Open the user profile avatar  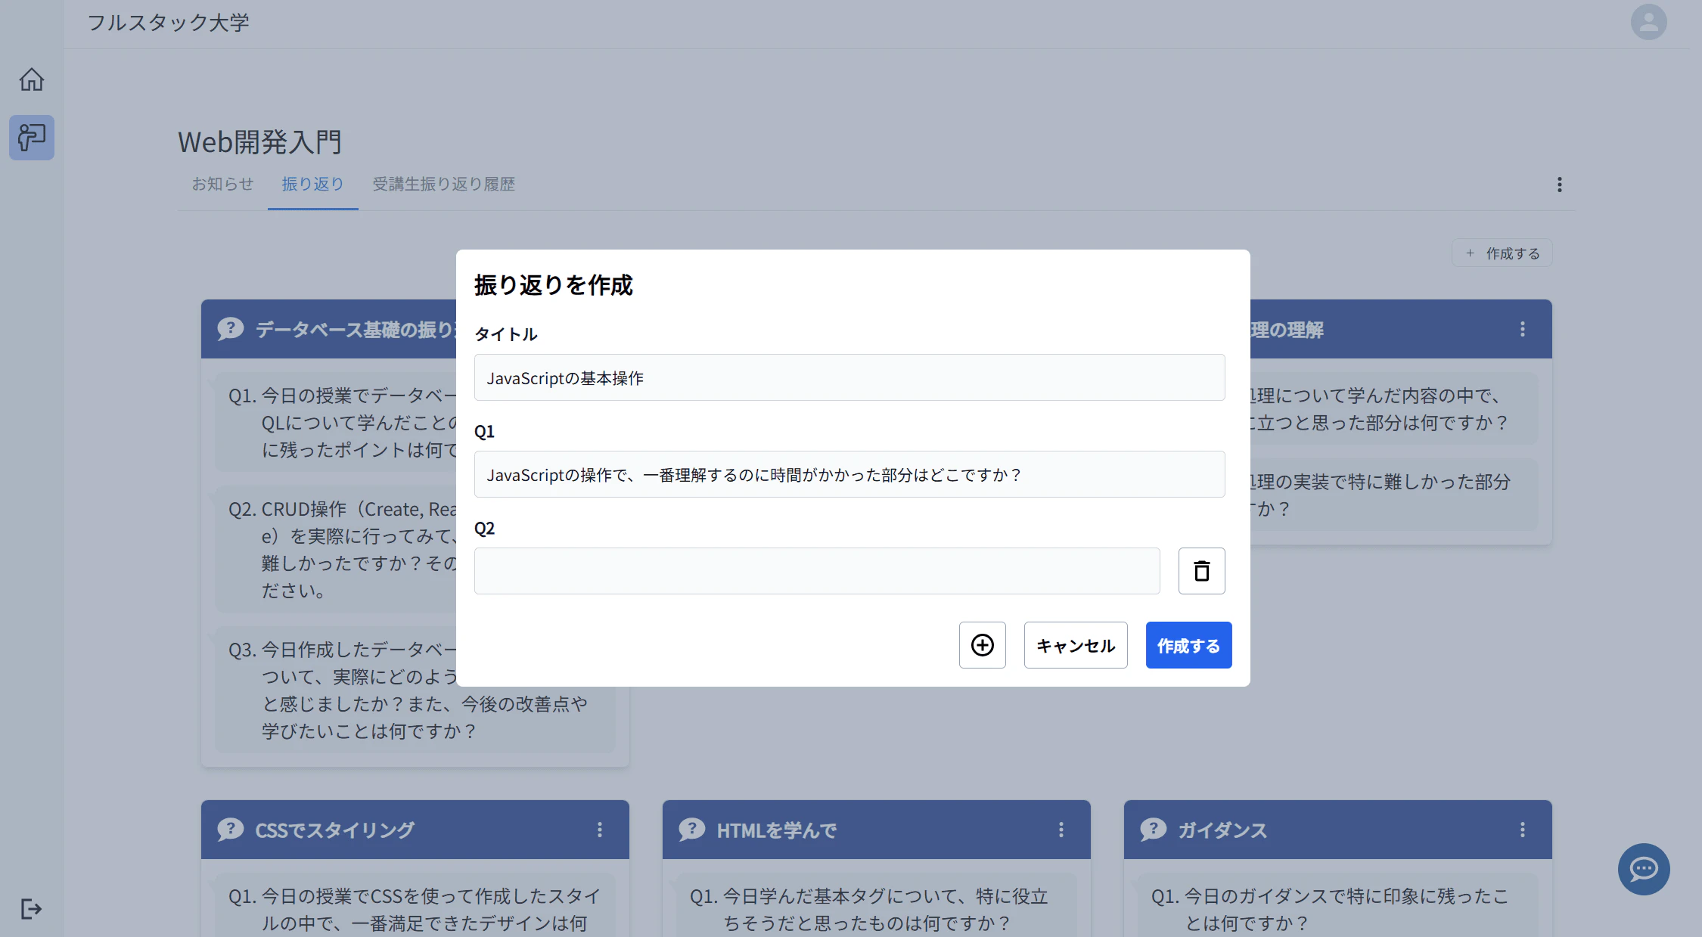(x=1648, y=22)
